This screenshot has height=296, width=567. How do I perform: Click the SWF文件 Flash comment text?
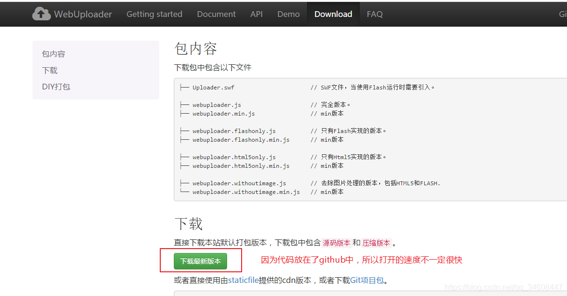372,88
